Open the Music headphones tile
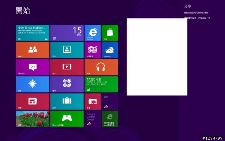The width and height of the screenshot is (225, 141). click(101, 67)
